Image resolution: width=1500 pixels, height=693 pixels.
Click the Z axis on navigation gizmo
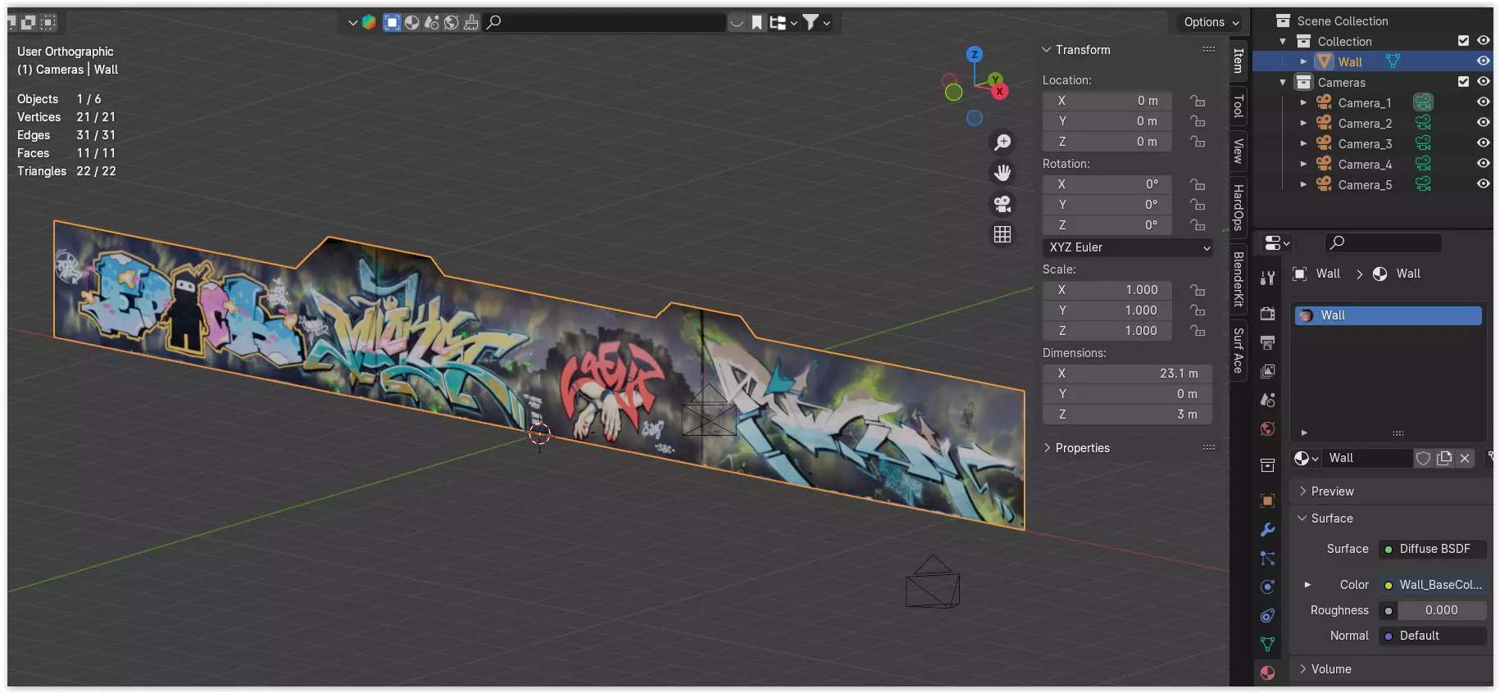[x=975, y=54]
